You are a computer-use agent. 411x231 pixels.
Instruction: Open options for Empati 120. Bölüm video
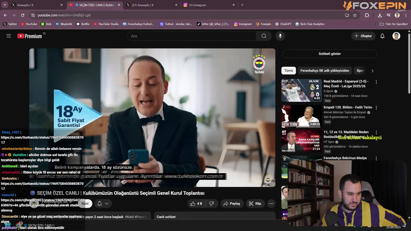(x=376, y=108)
